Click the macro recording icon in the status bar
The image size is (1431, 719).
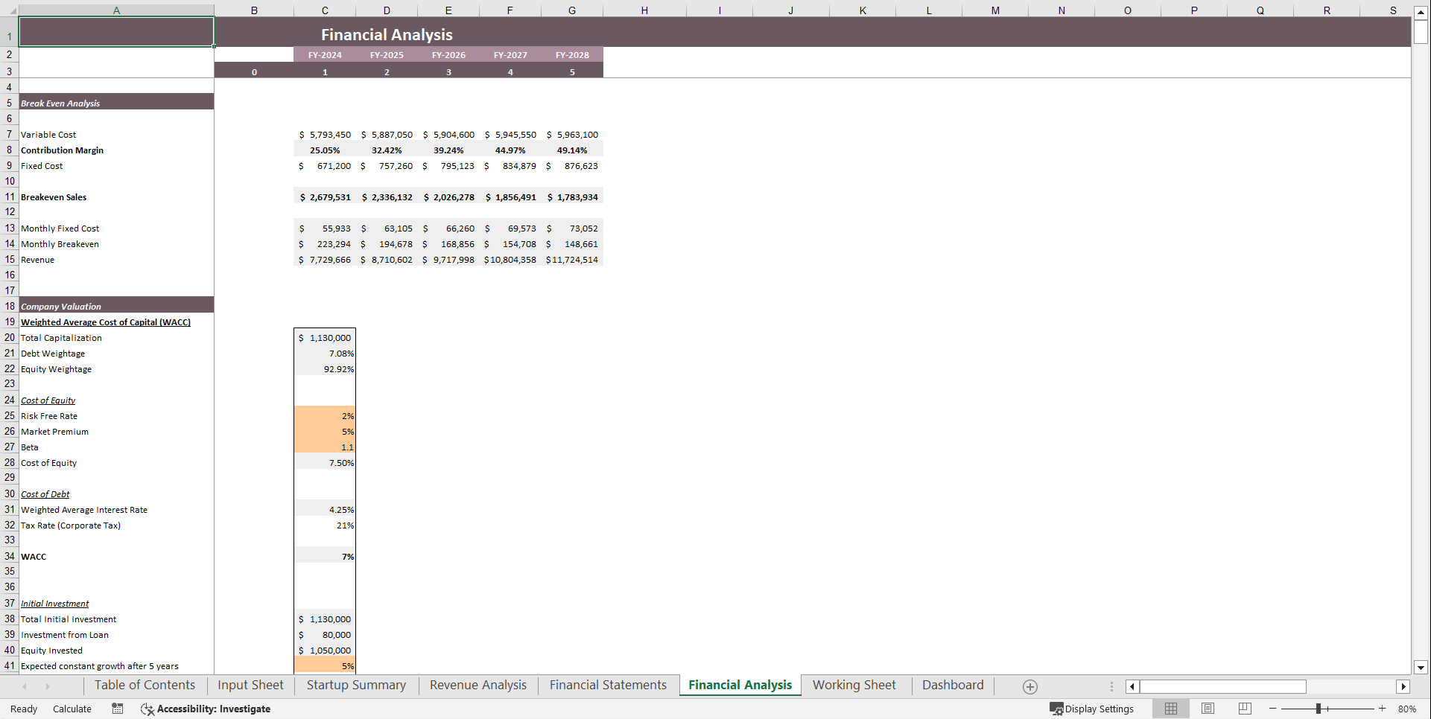point(117,709)
